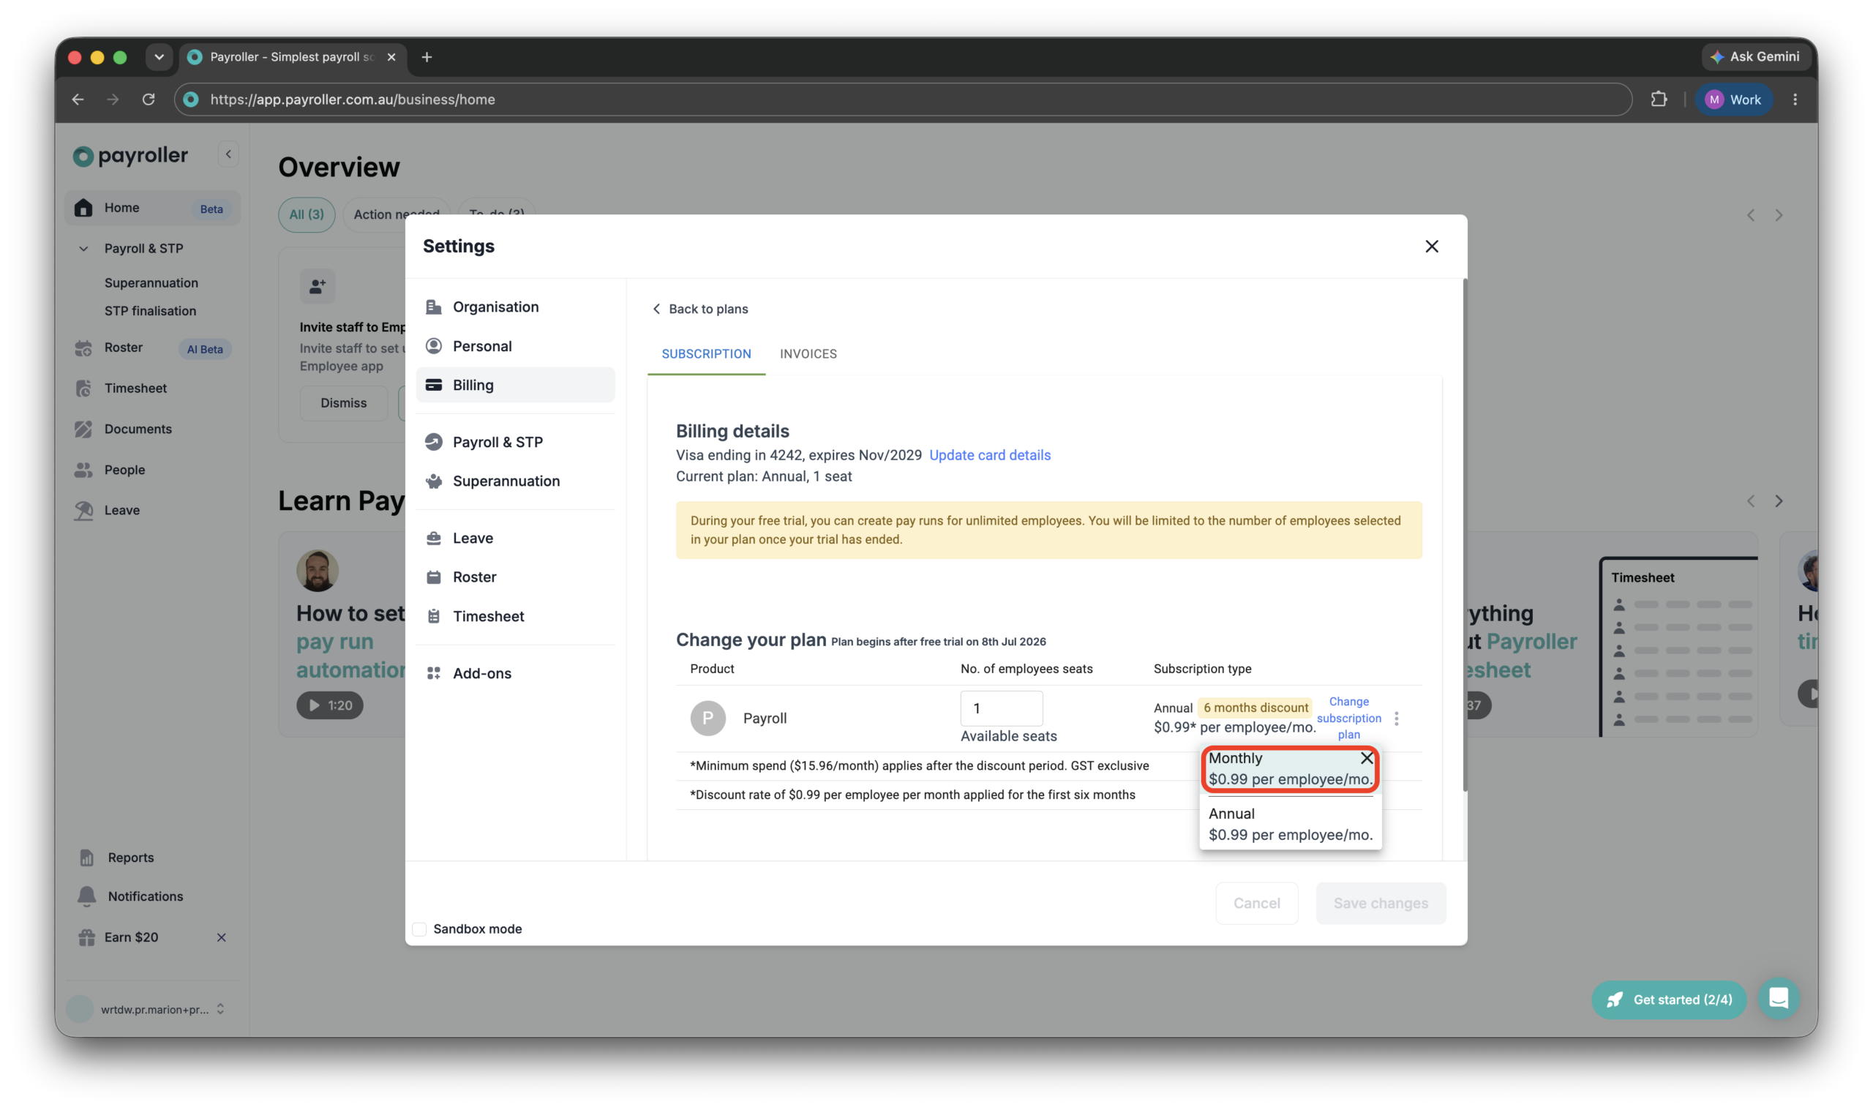Open Get started (2/4) checklist
1873x1110 pixels.
pos(1668,1000)
